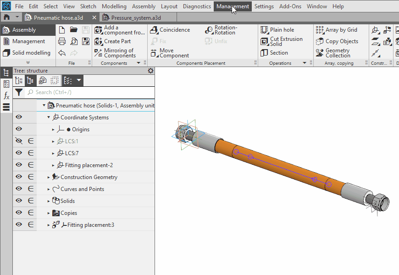
Task: Select the Plain hole tool
Action: coord(265,30)
